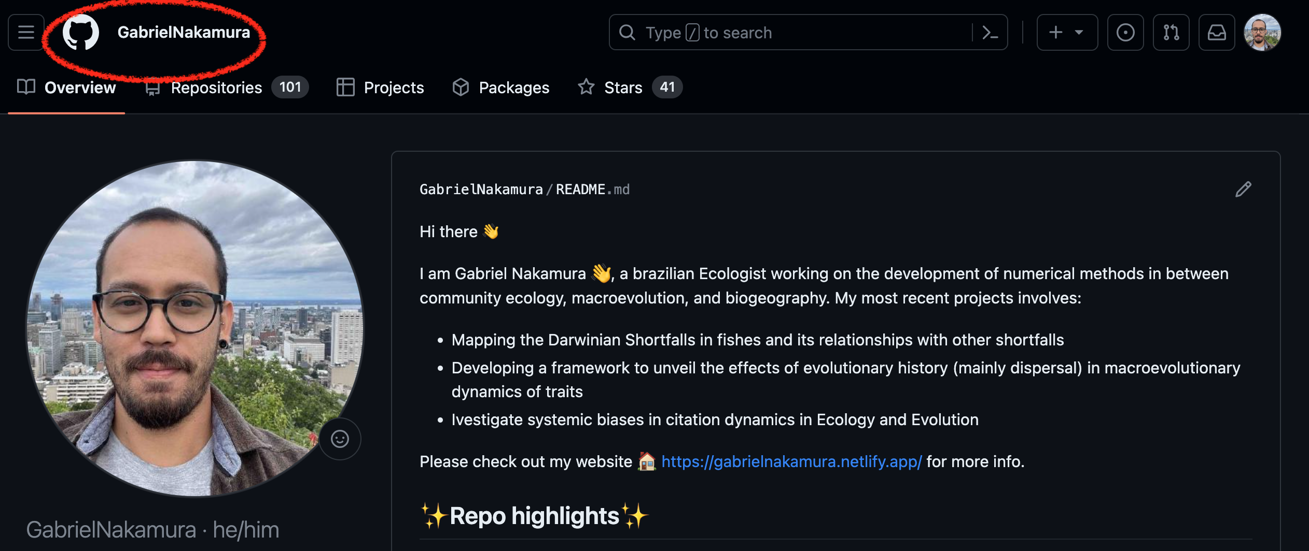Set status with the smiley icon

340,439
